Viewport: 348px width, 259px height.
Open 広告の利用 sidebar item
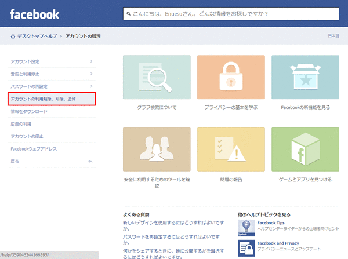click(52, 124)
